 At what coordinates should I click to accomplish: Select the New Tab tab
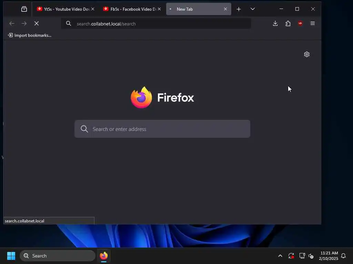199,9
